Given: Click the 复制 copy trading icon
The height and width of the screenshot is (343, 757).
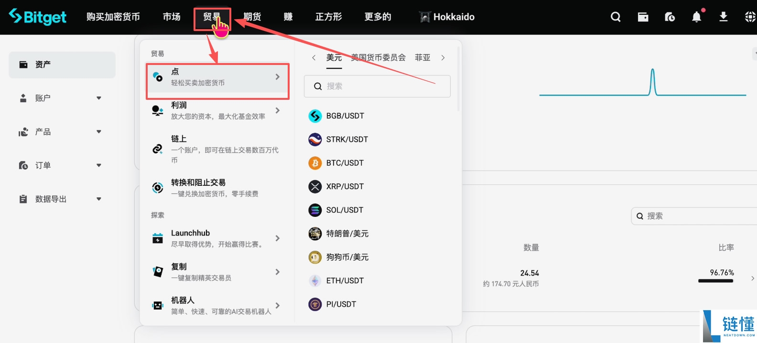Looking at the screenshot, I should (157, 272).
